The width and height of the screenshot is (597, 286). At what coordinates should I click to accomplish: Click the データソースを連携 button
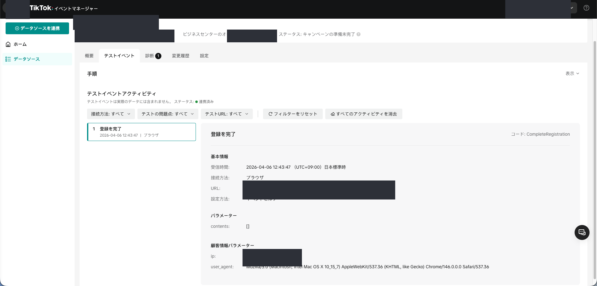coord(37,28)
